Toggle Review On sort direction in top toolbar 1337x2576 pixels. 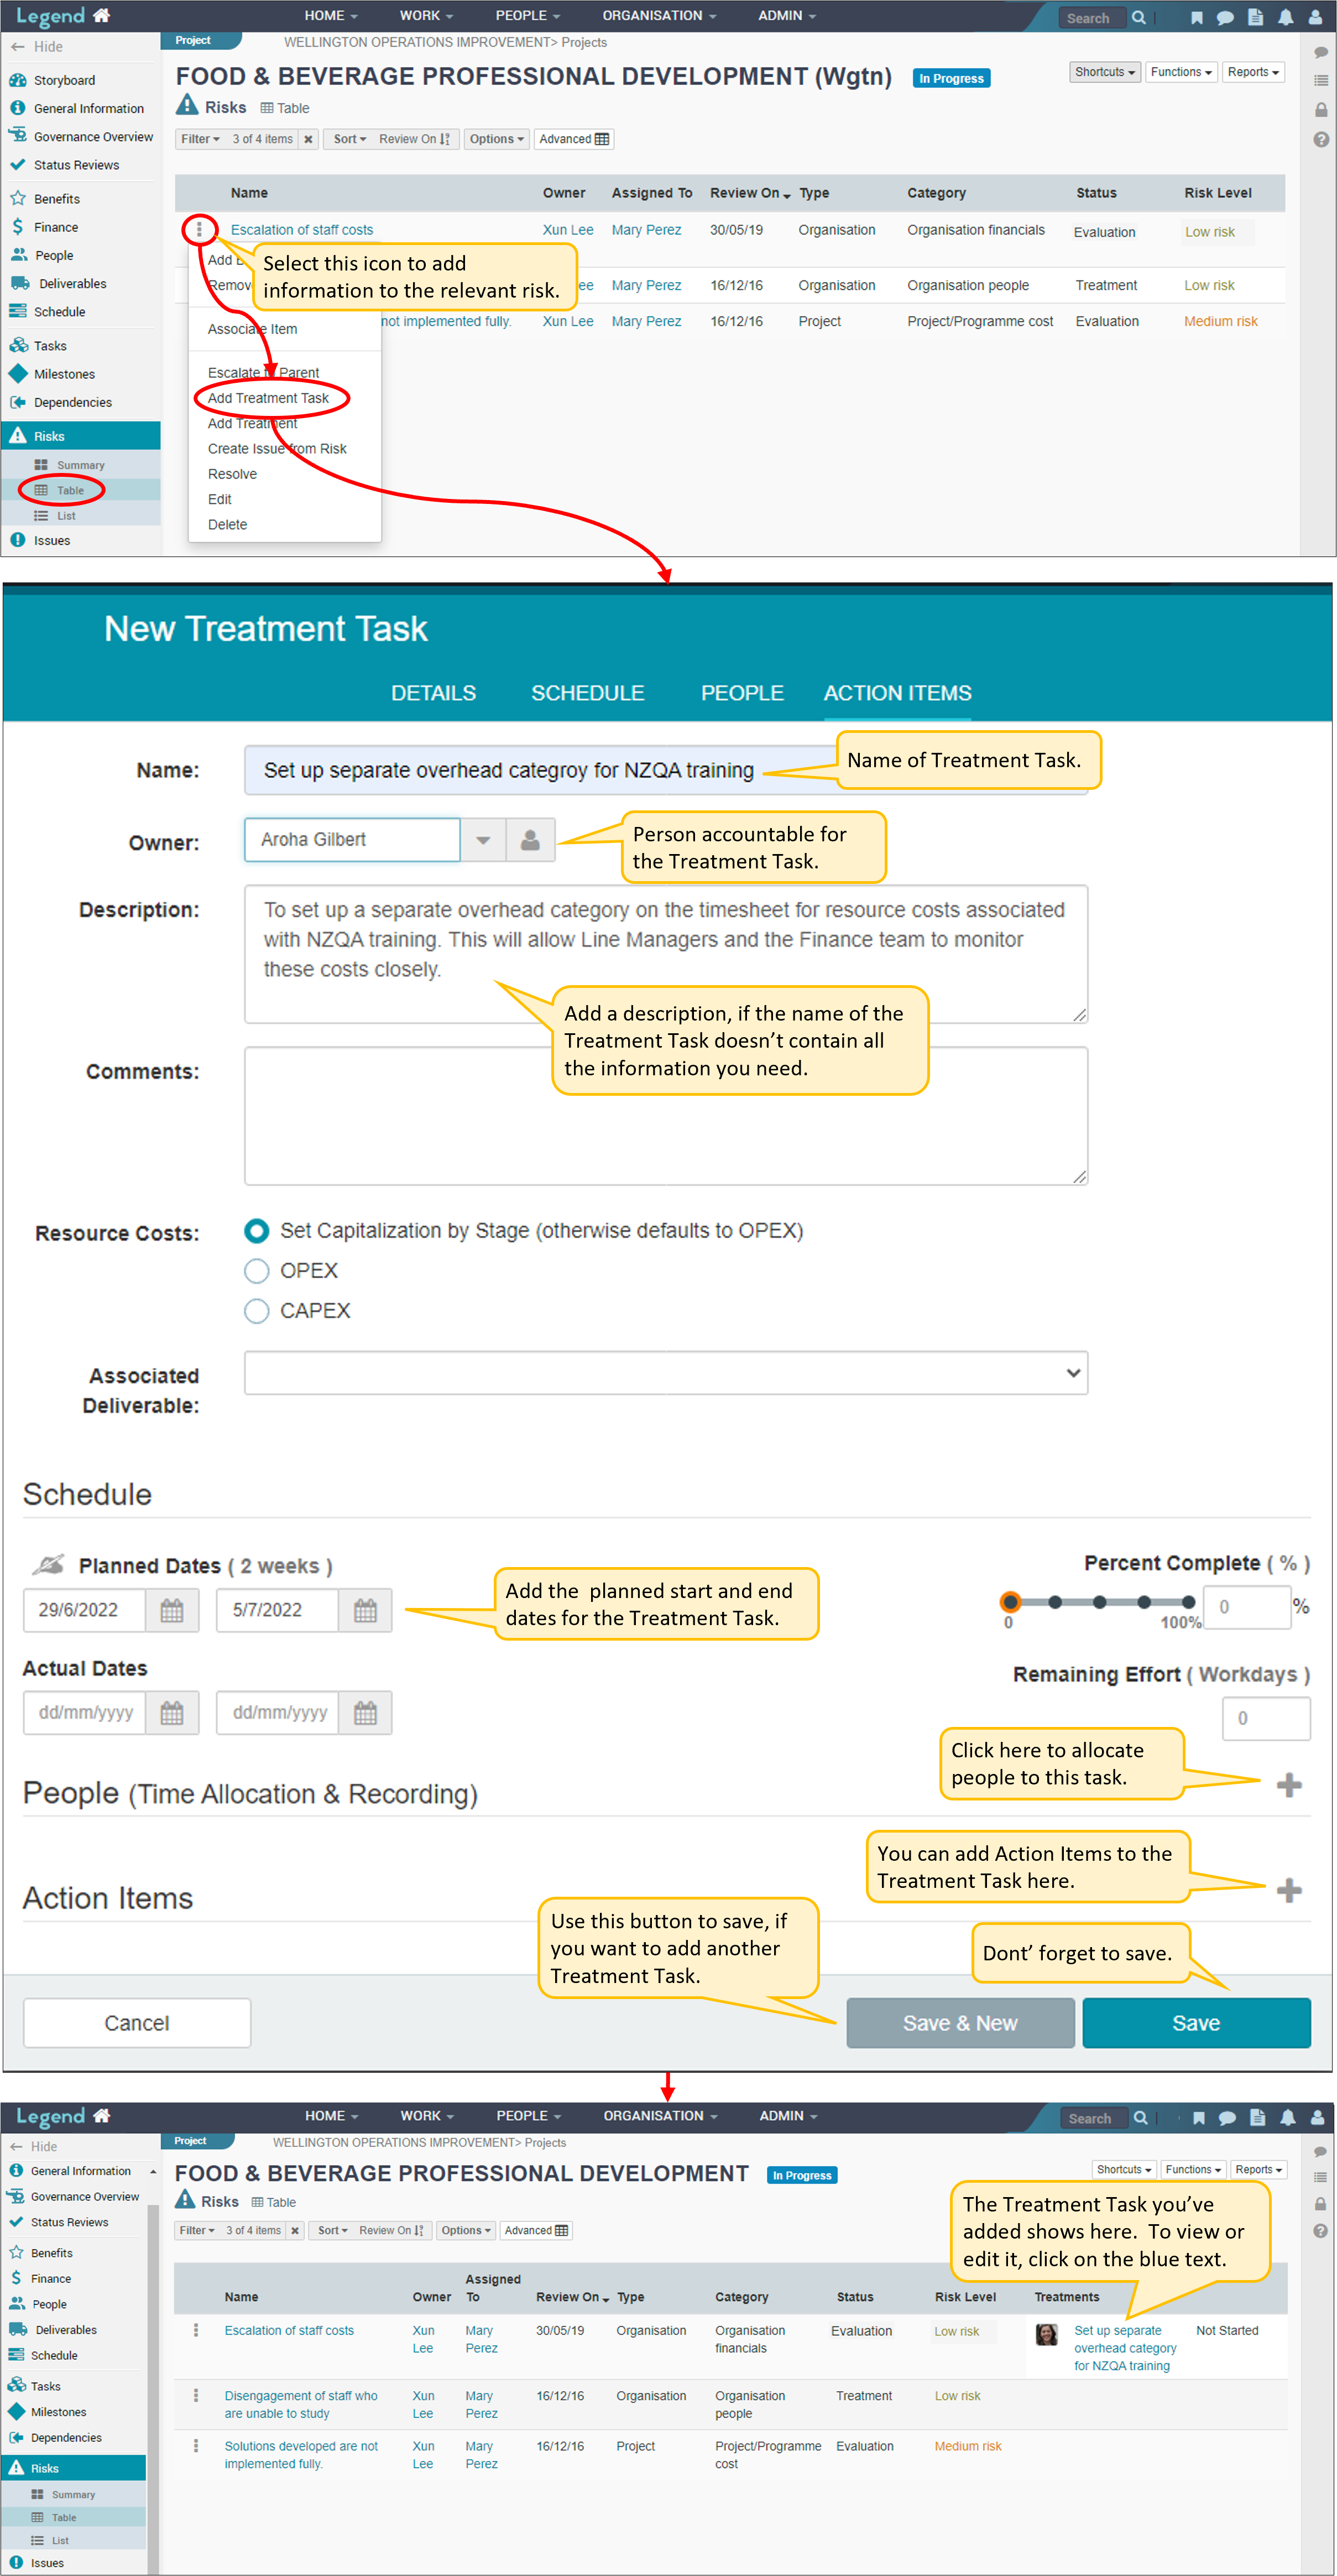445,139
